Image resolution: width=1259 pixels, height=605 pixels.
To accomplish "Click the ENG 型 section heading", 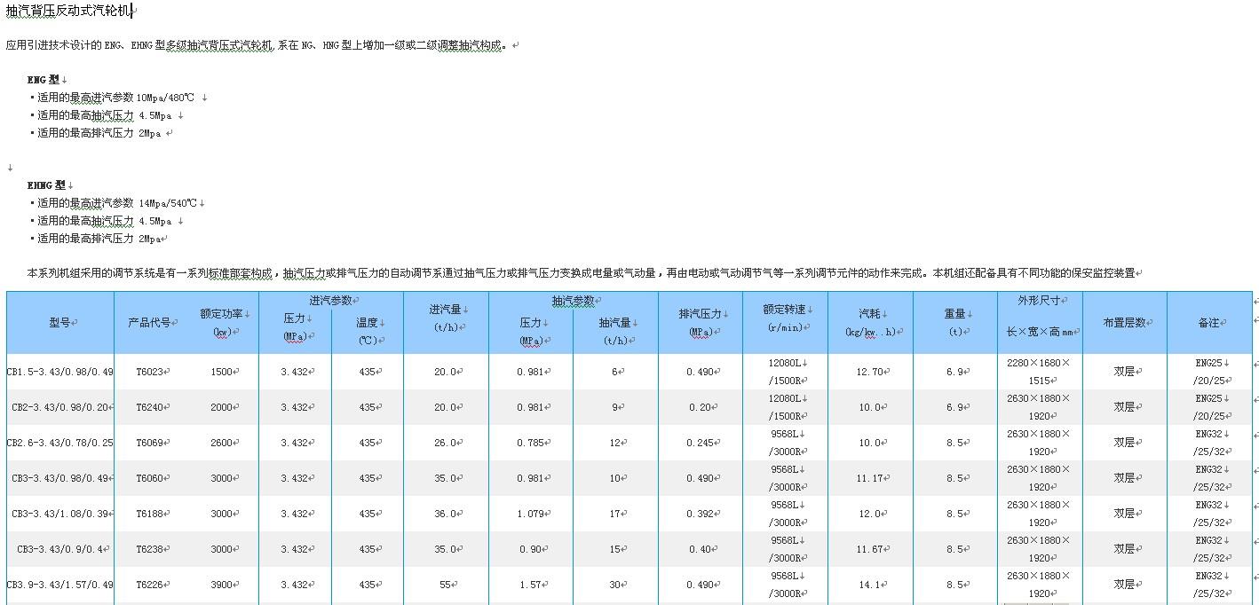I will coord(44,80).
